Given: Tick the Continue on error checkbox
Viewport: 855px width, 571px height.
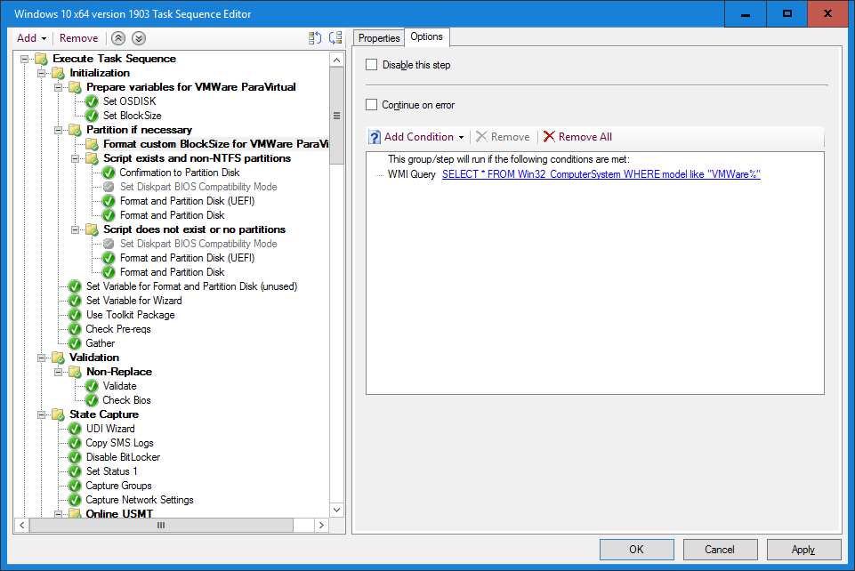Looking at the screenshot, I should click(371, 105).
